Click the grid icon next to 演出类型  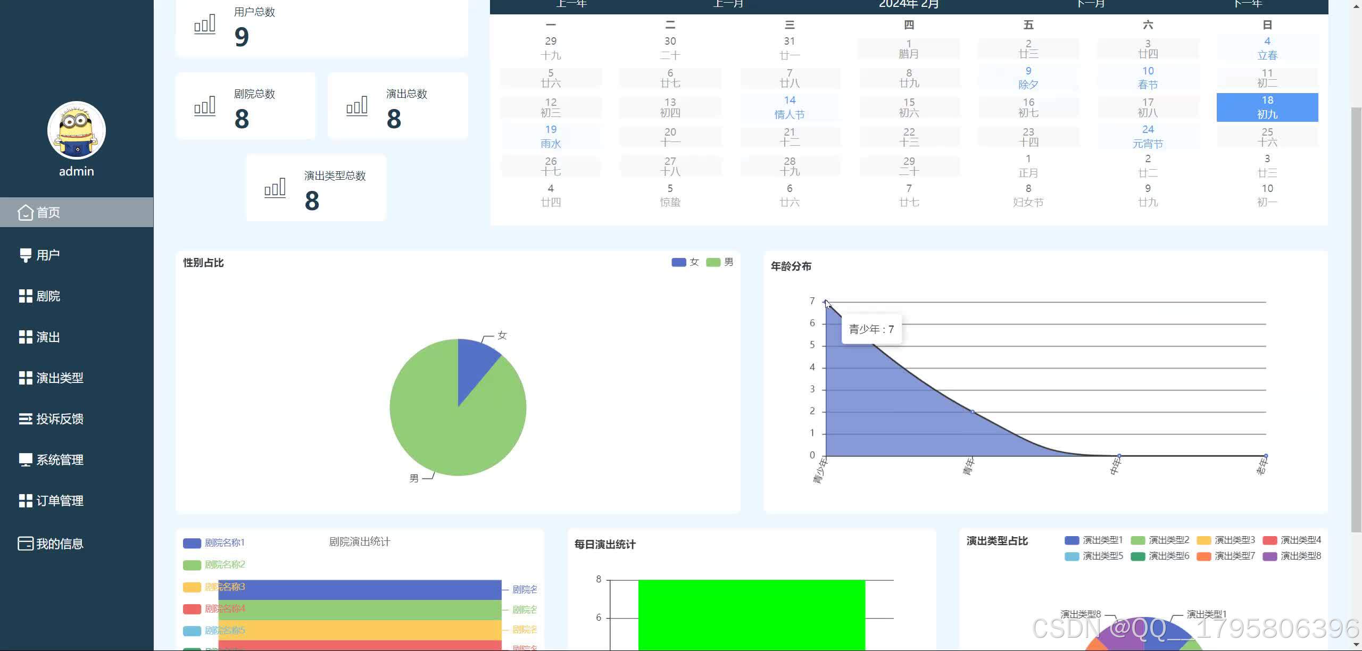[25, 378]
